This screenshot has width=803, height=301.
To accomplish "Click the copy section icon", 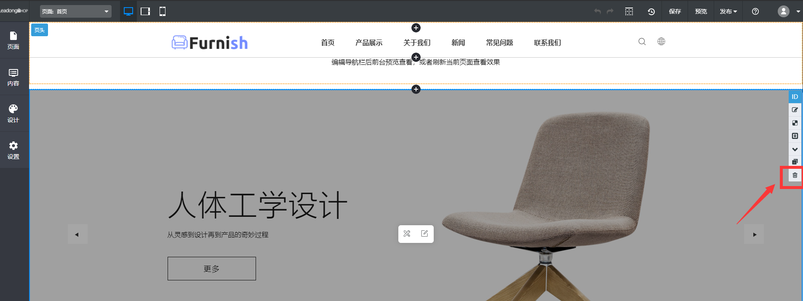I will (795, 162).
